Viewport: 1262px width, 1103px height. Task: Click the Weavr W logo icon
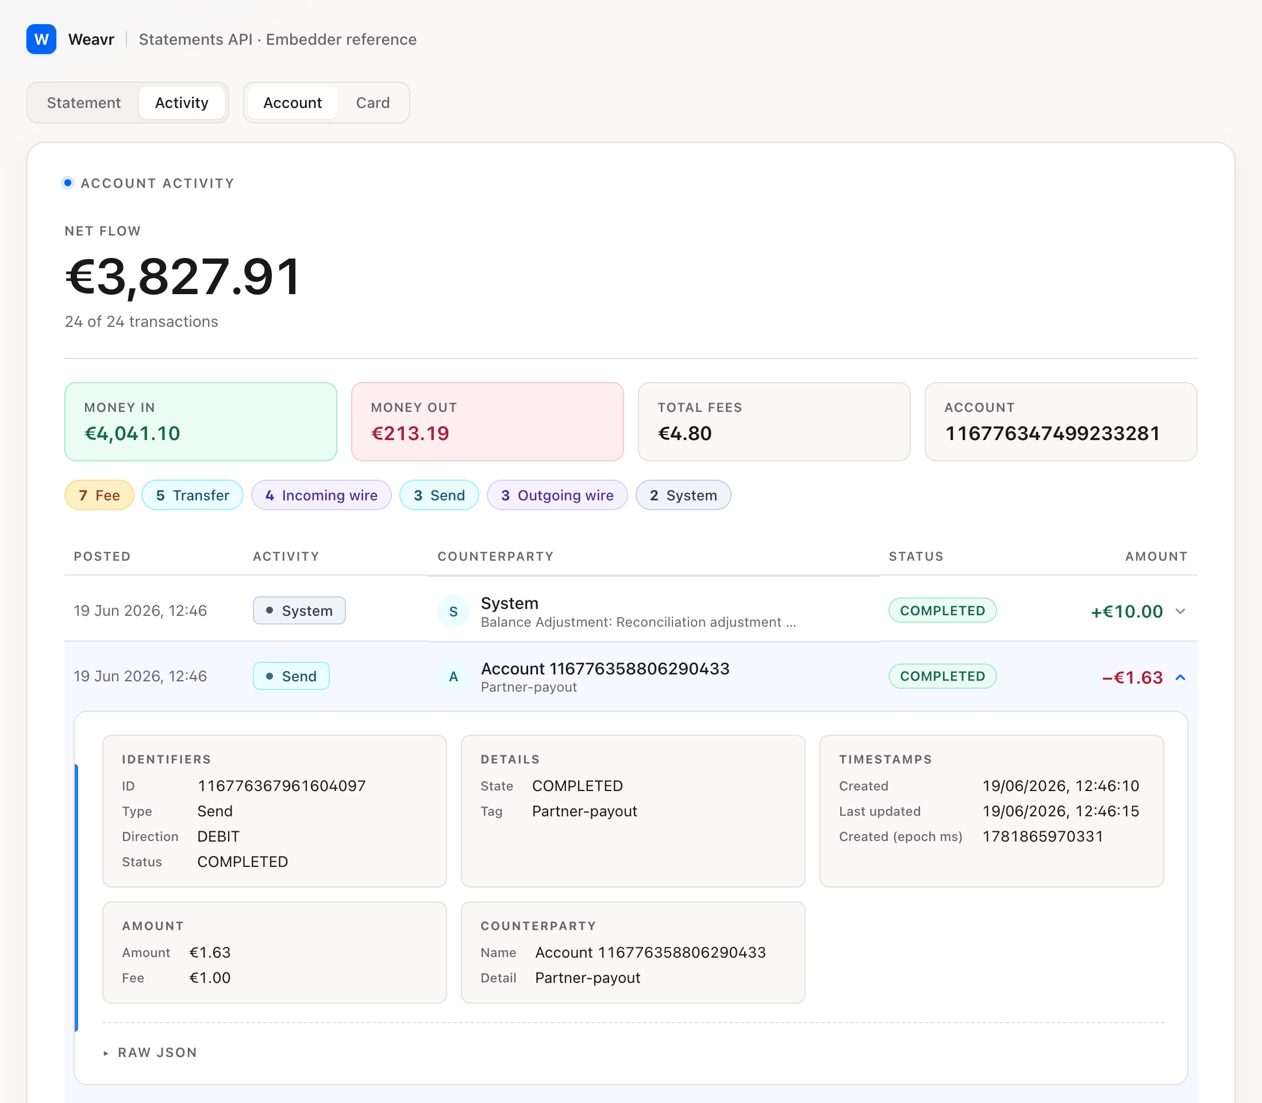point(41,40)
